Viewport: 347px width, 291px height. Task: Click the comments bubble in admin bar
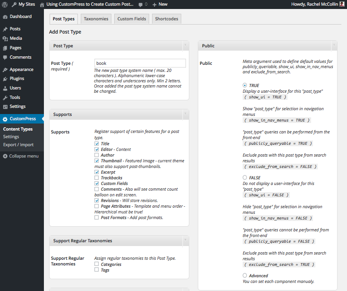(x=141, y=4)
